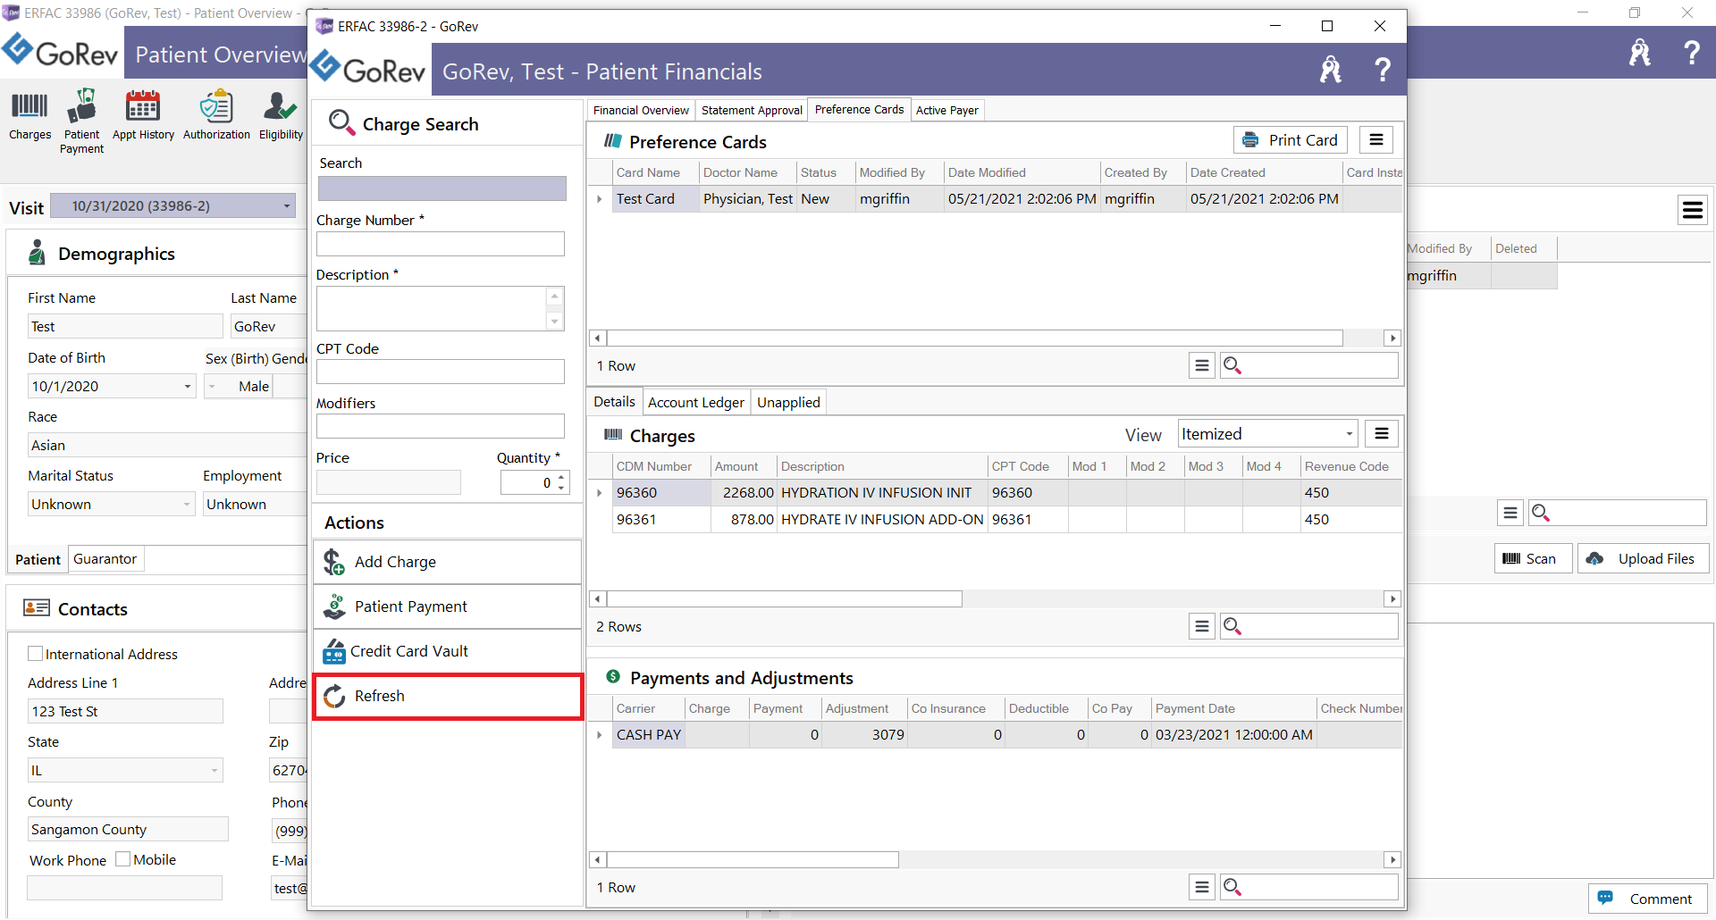Click Upload Files button
This screenshot has height=920, width=1716.
click(1643, 559)
